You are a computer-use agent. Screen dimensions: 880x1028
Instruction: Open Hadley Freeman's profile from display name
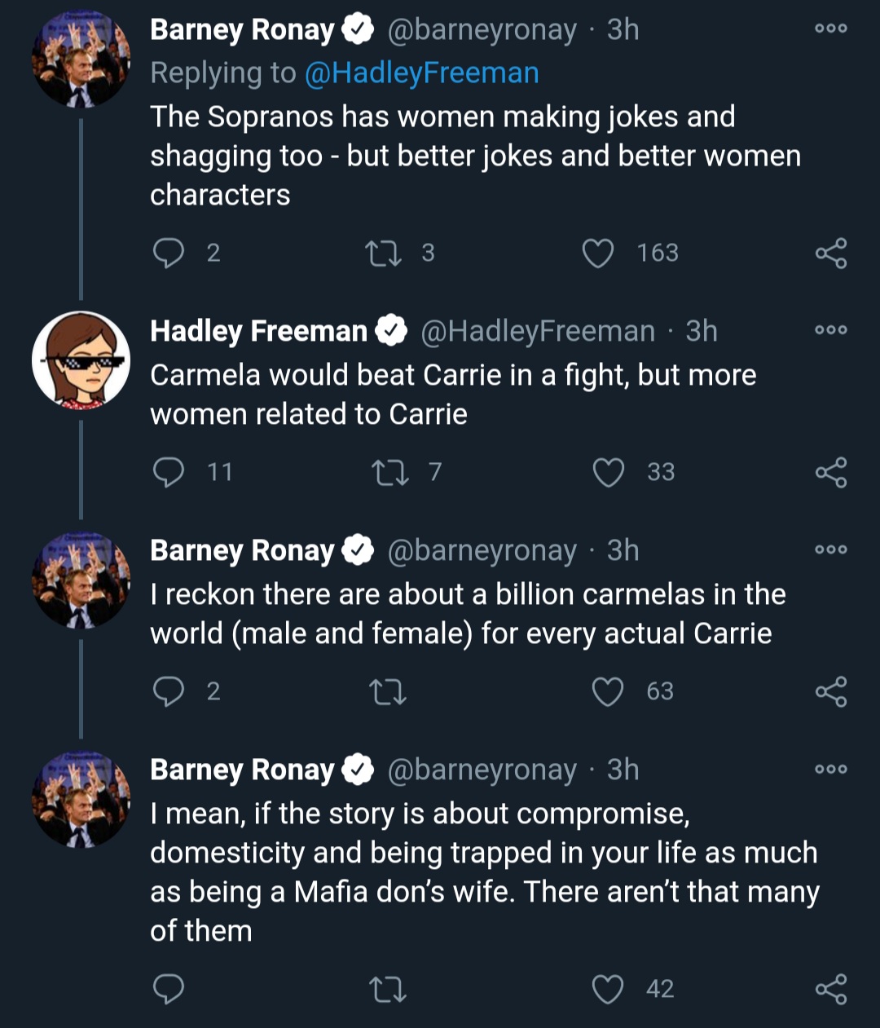pos(258,331)
